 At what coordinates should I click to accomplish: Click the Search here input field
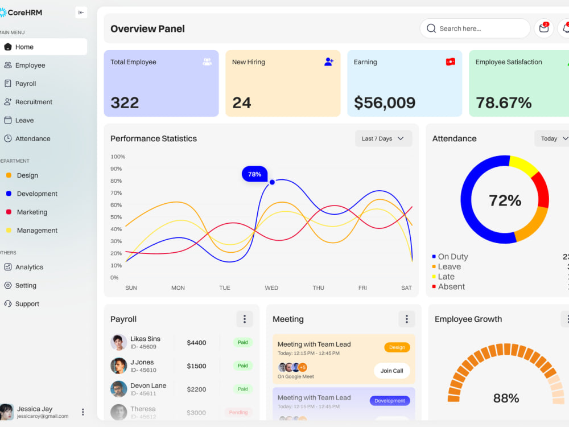475,28
